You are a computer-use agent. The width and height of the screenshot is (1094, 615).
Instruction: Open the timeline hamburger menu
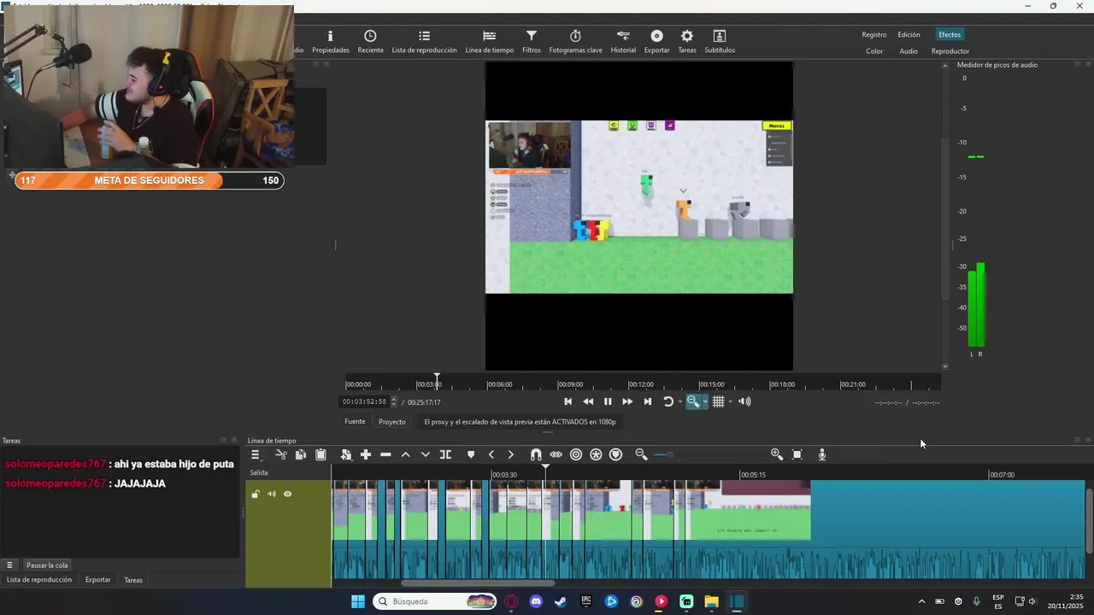(x=255, y=454)
